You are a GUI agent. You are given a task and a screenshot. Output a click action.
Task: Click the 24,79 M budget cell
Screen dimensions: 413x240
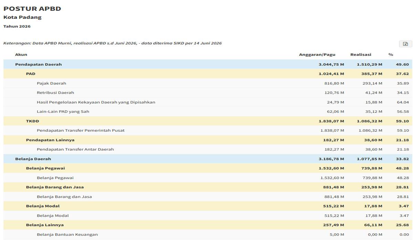[x=336, y=102]
